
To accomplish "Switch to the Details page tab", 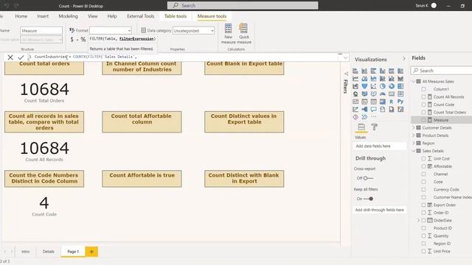I will [x=49, y=252].
